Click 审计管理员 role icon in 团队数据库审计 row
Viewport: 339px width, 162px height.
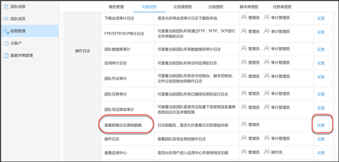pyautogui.click(x=267, y=48)
